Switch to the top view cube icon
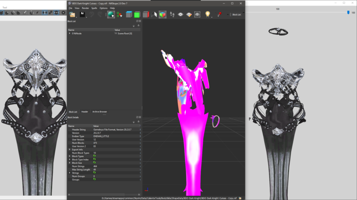Image resolution: width=357 pixels, height=200 pixels. tap(129, 15)
